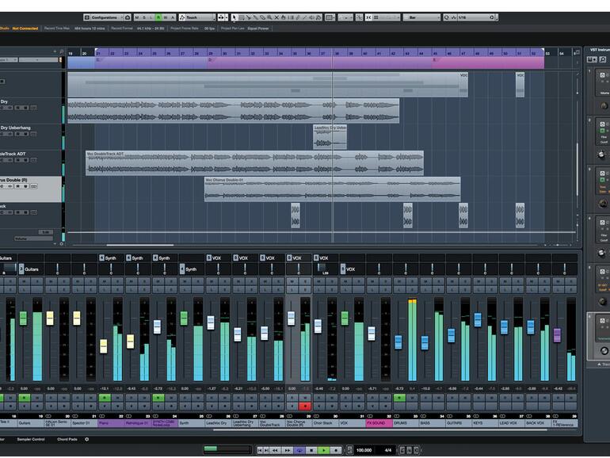This screenshot has height=458, width=610.
Task: Select the Voc Chorus Double-01 audio clip
Action: pos(332,189)
